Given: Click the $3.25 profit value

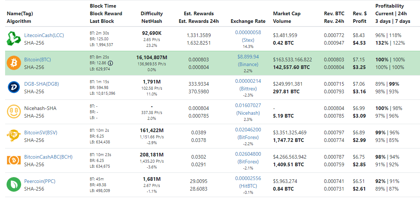Looking at the screenshot, I should tap(359, 67).
